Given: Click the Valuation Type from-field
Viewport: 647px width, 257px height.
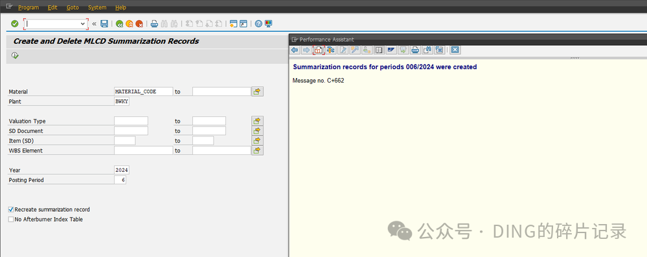Looking at the screenshot, I should [x=131, y=121].
